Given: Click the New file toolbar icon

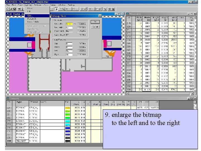Looking at the screenshot, I should (8, 9).
